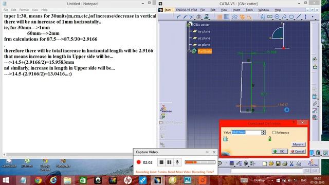Select PartBody in specification tree
Viewport: 329px width, 185px height.
click(205, 51)
